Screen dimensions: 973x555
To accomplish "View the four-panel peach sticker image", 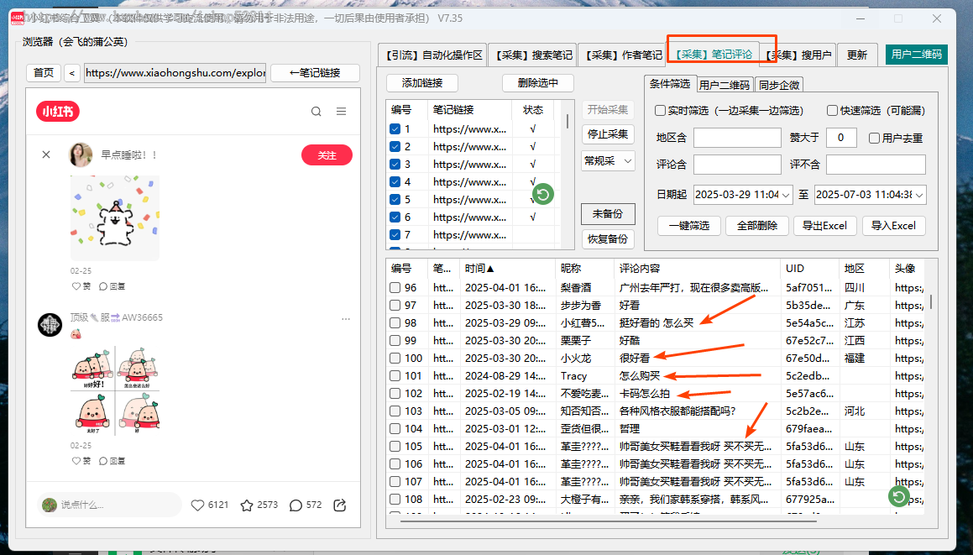I will 115,390.
